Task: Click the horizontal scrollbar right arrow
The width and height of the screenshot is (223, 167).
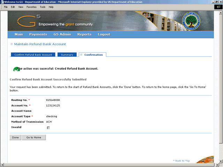Action: [217, 165]
